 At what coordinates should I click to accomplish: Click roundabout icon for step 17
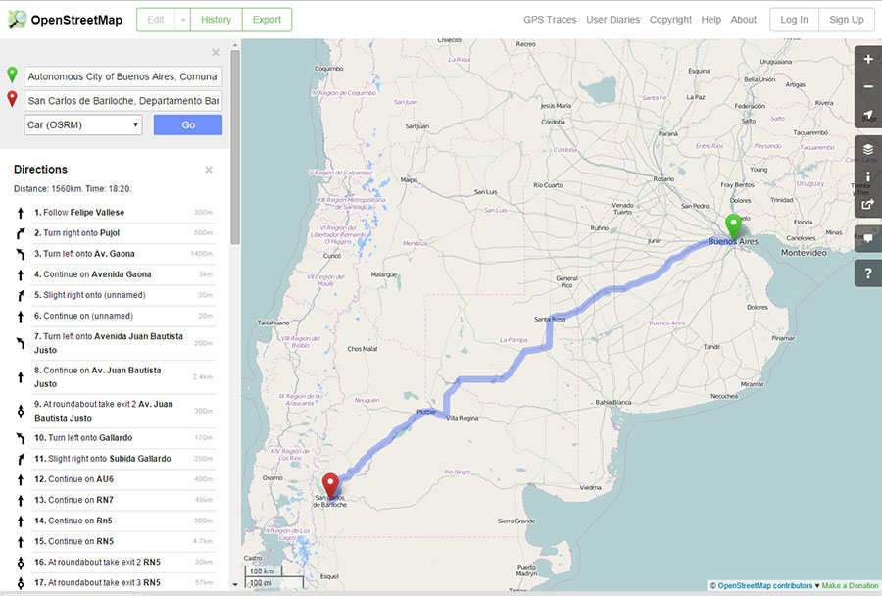[21, 582]
